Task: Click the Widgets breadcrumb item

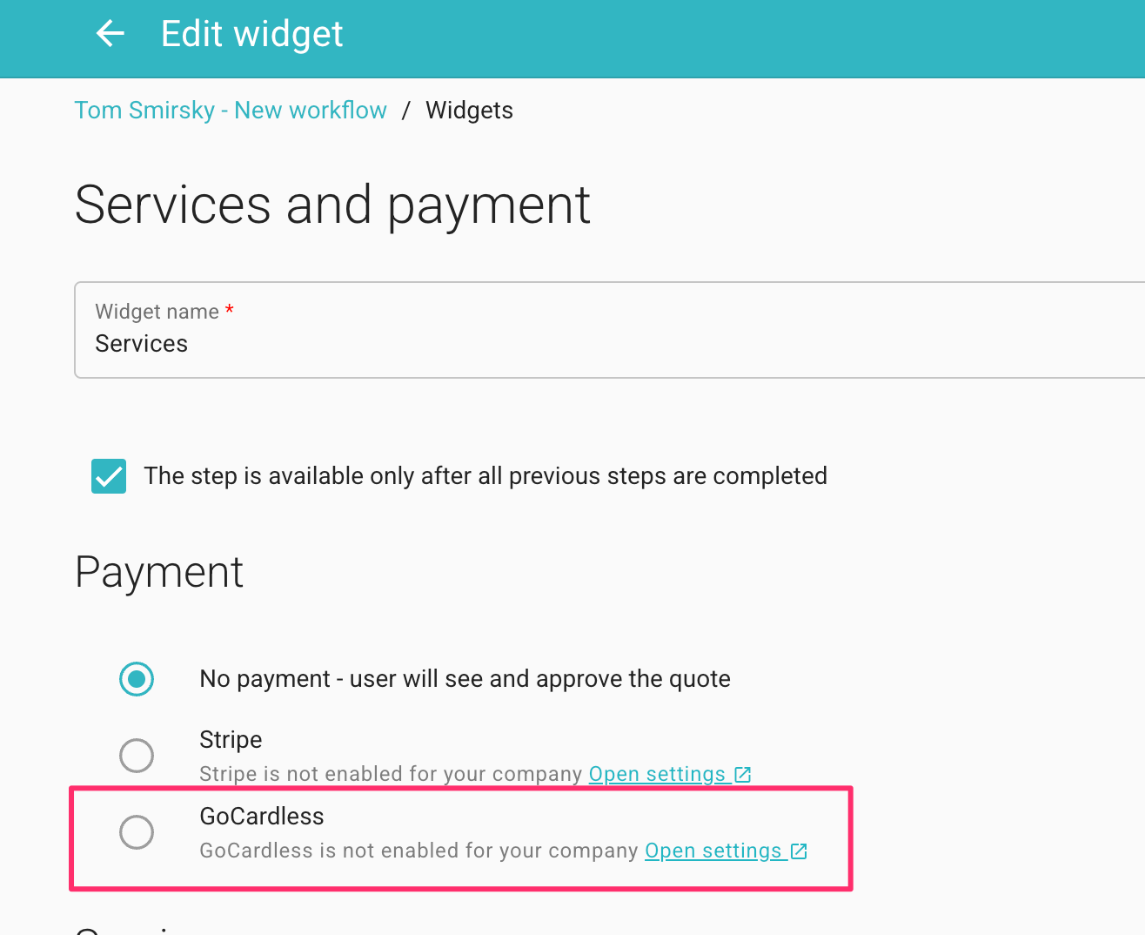Action: pos(469,110)
